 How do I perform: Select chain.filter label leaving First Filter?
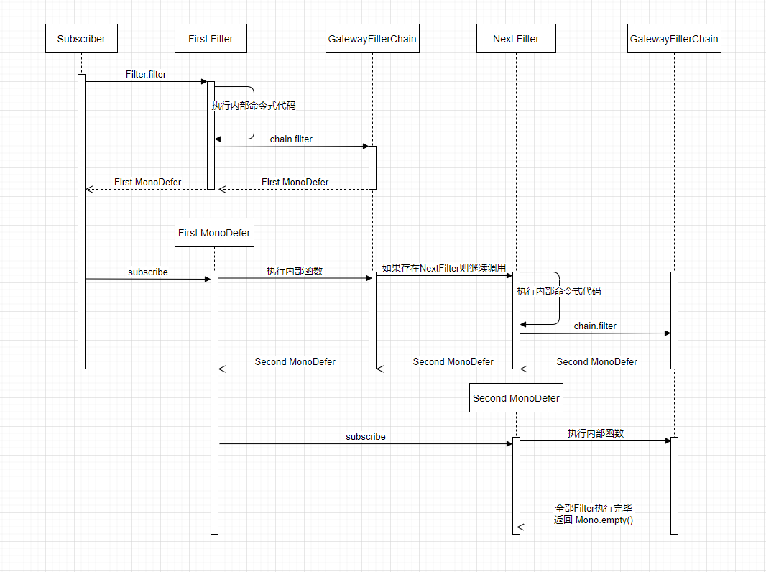291,139
